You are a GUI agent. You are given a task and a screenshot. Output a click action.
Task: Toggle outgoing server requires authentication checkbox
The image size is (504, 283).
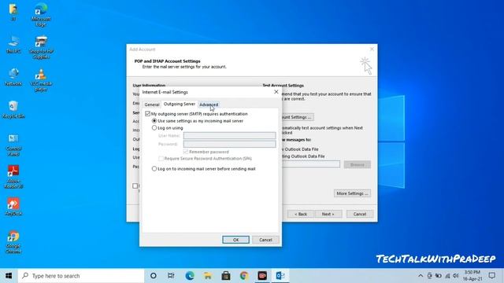point(147,113)
